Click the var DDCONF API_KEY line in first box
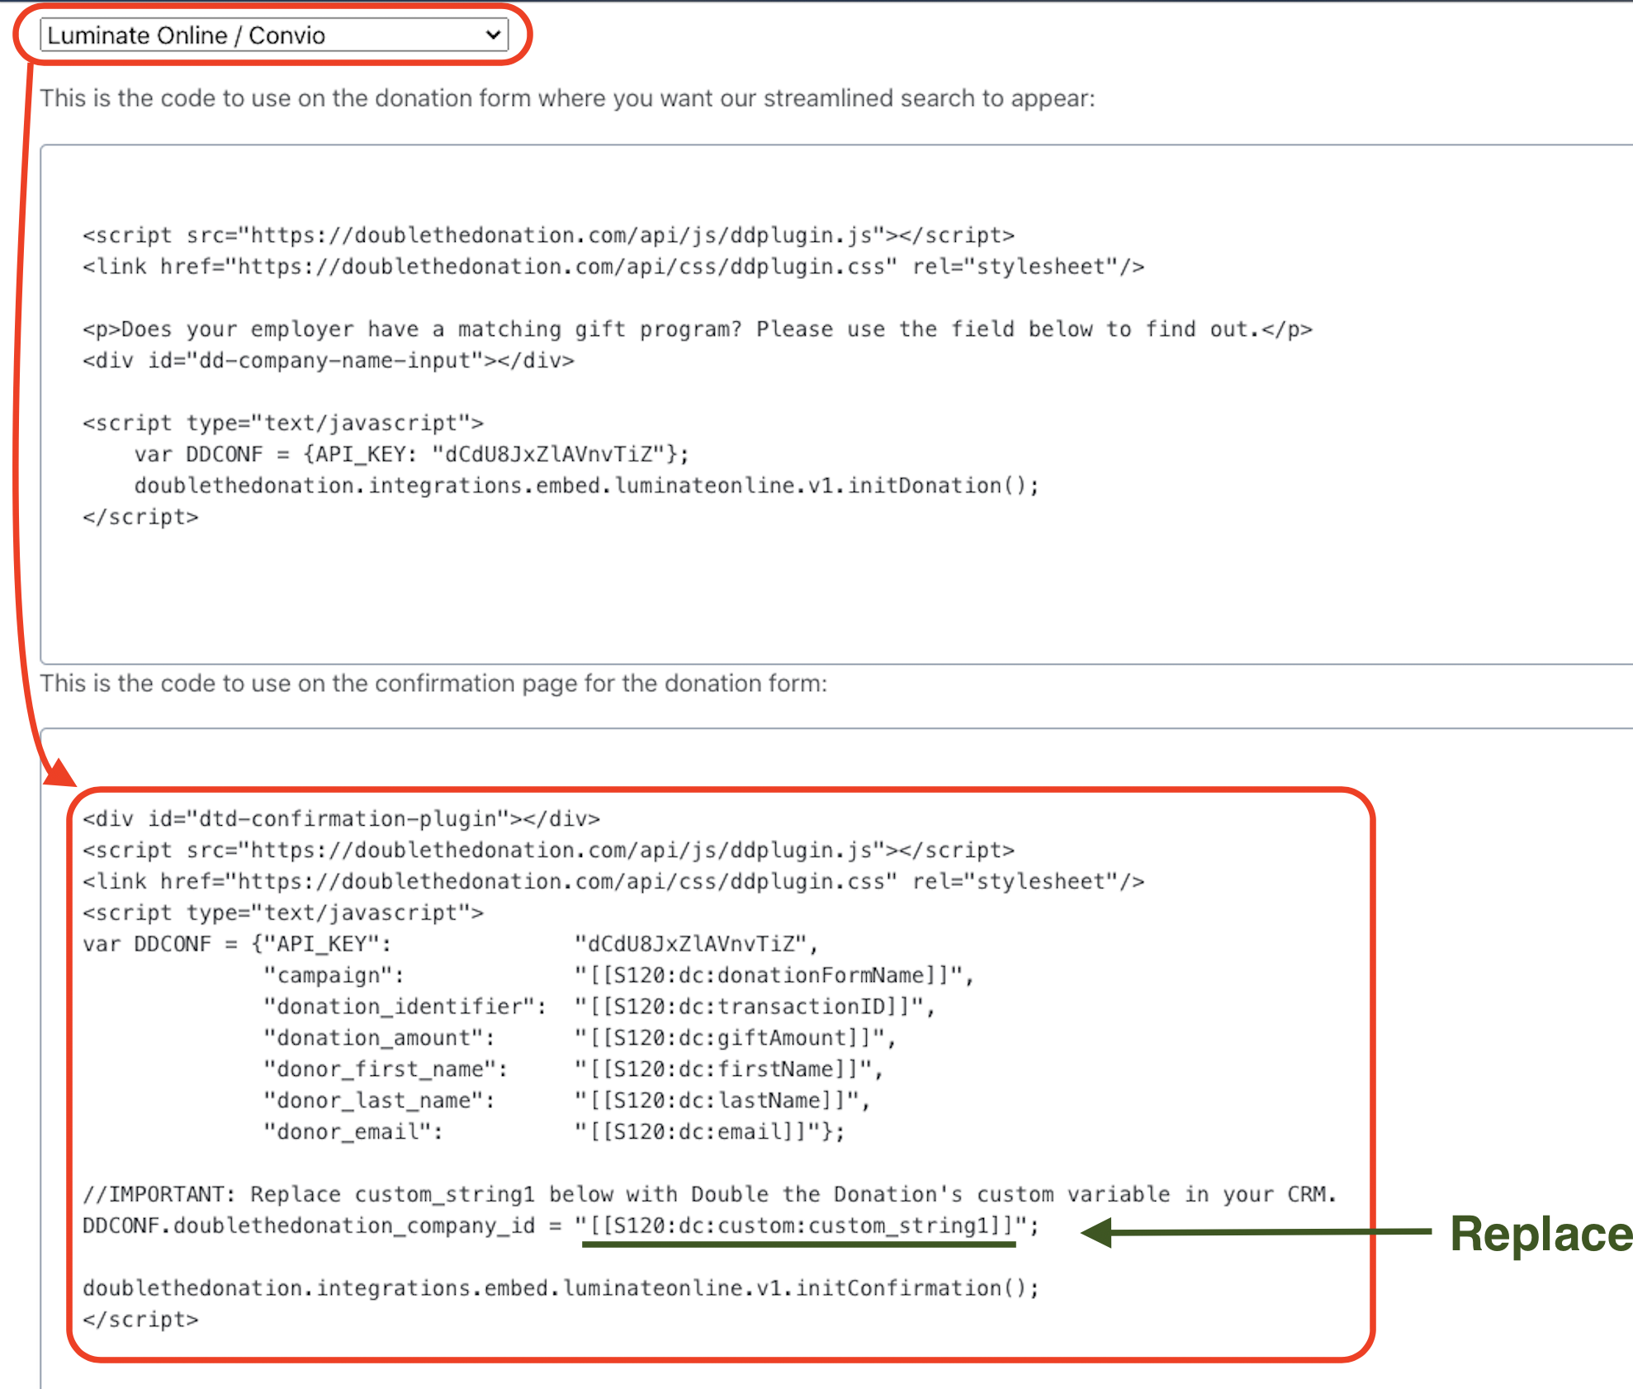 tap(411, 454)
